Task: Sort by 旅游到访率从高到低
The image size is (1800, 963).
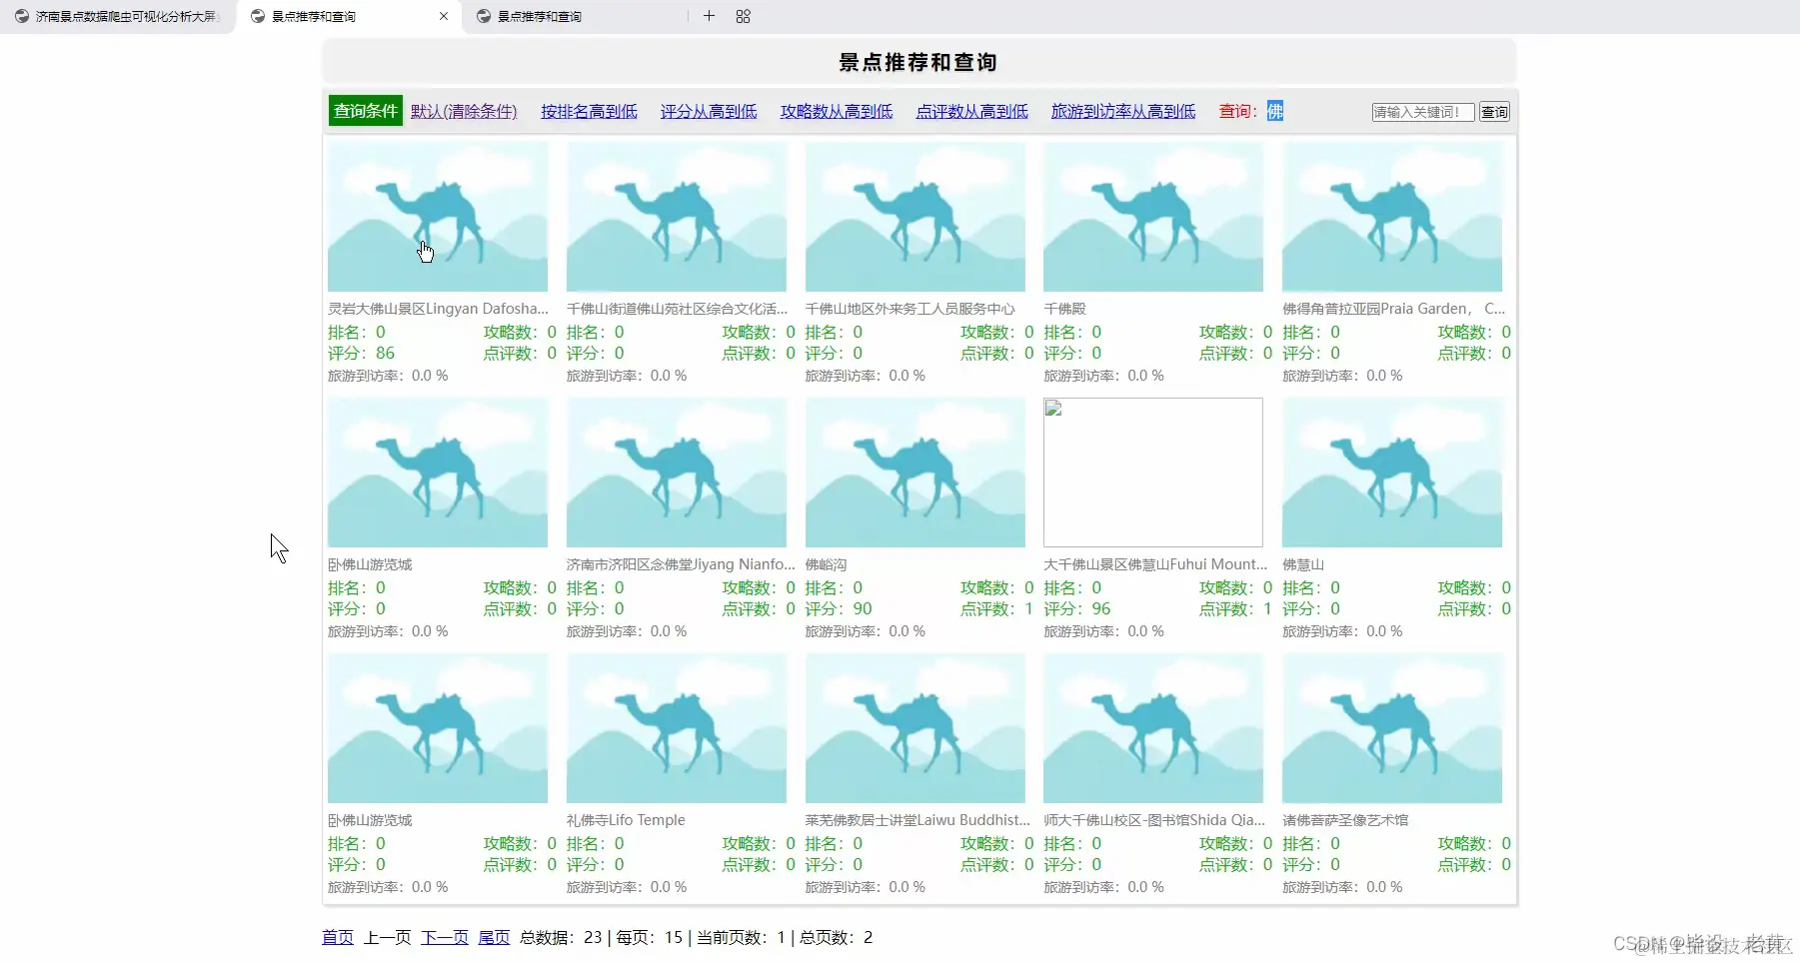Action: click(x=1121, y=111)
